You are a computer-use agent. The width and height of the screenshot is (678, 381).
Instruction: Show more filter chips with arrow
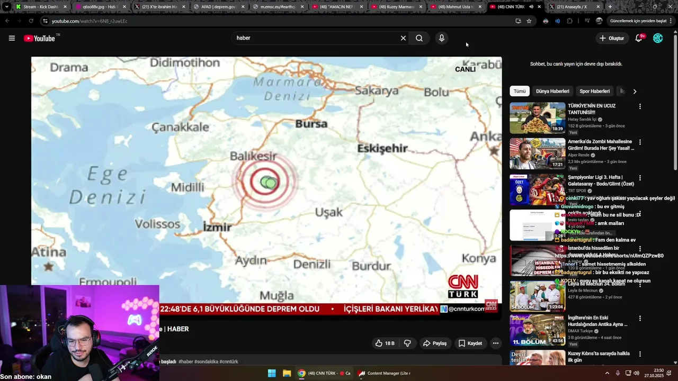point(635,91)
